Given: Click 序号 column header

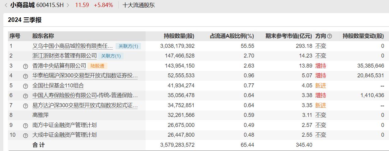Looking at the screenshot, I should [x=15, y=36].
